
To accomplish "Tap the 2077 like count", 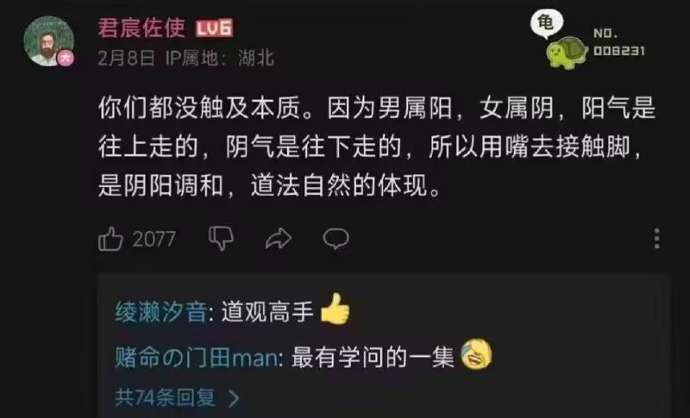I will coord(154,240).
